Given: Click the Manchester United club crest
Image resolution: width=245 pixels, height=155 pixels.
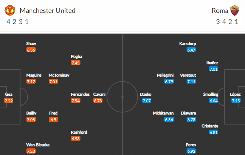Looking at the screenshot, I should pyautogui.click(x=10, y=10).
